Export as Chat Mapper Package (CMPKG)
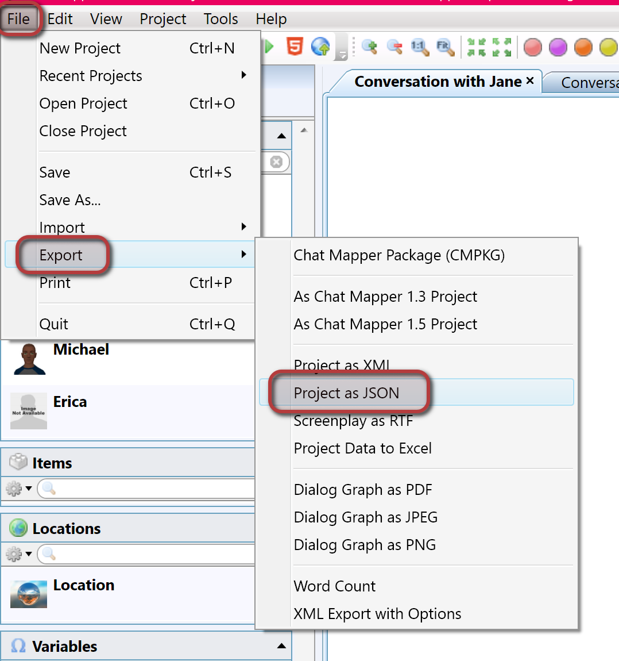The image size is (619, 661). click(x=417, y=255)
